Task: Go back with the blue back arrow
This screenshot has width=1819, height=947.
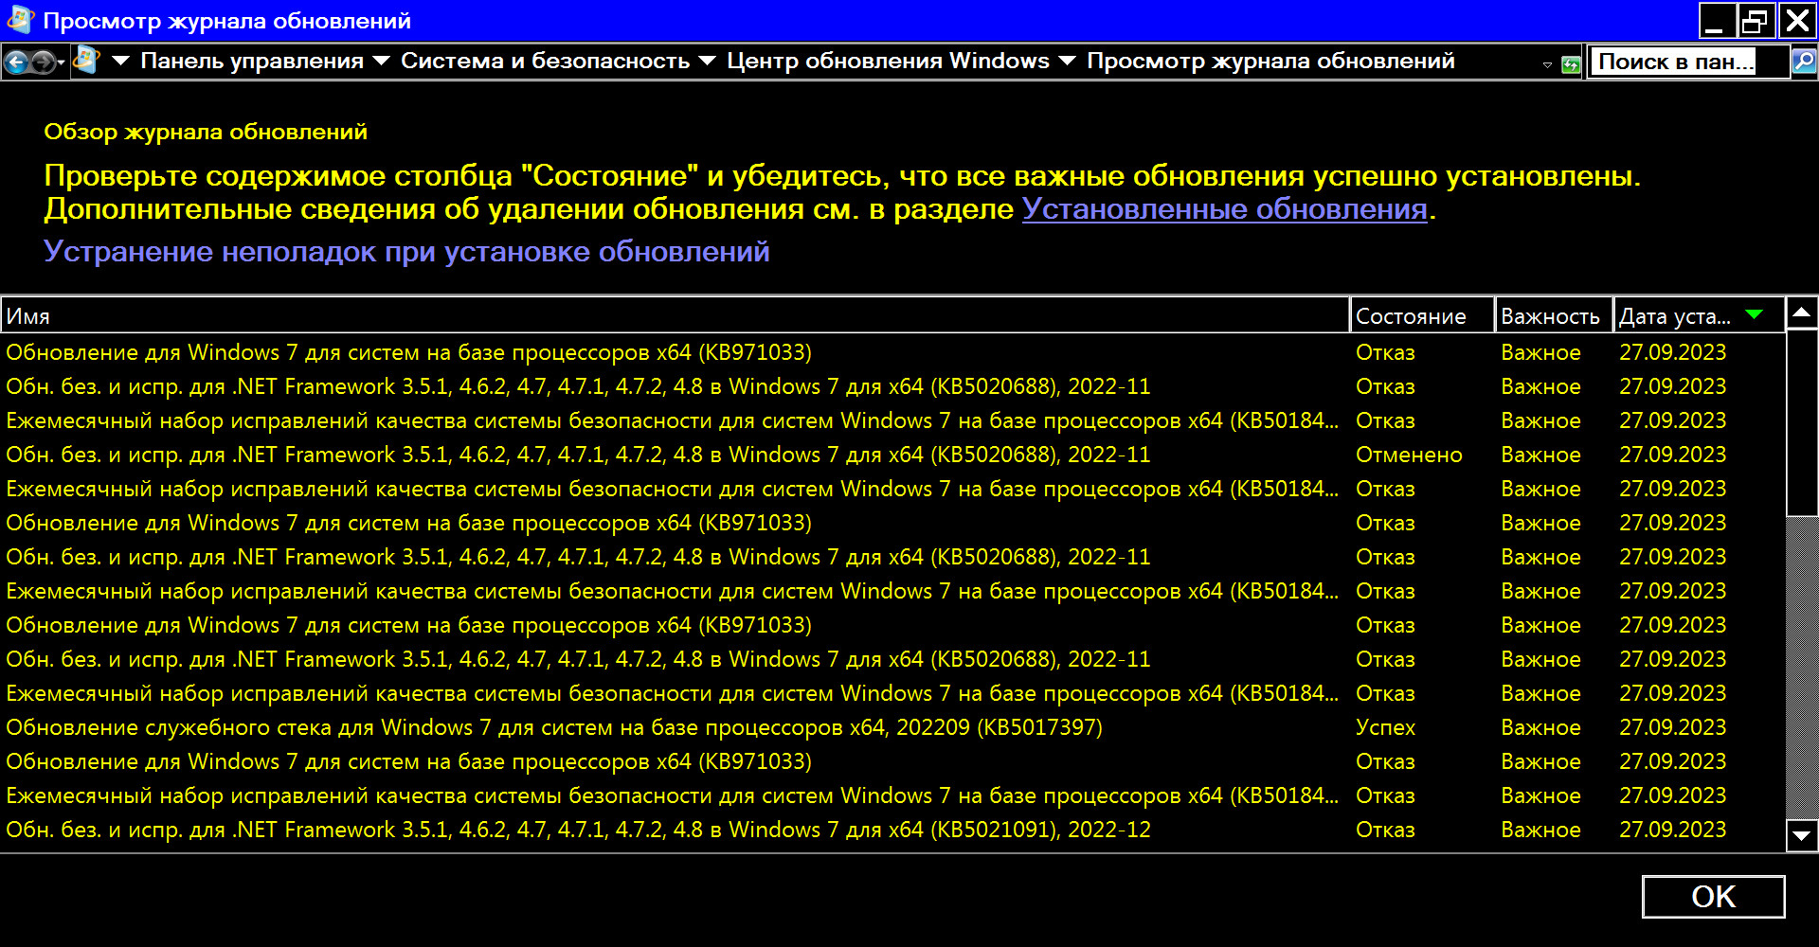Action: click(15, 63)
